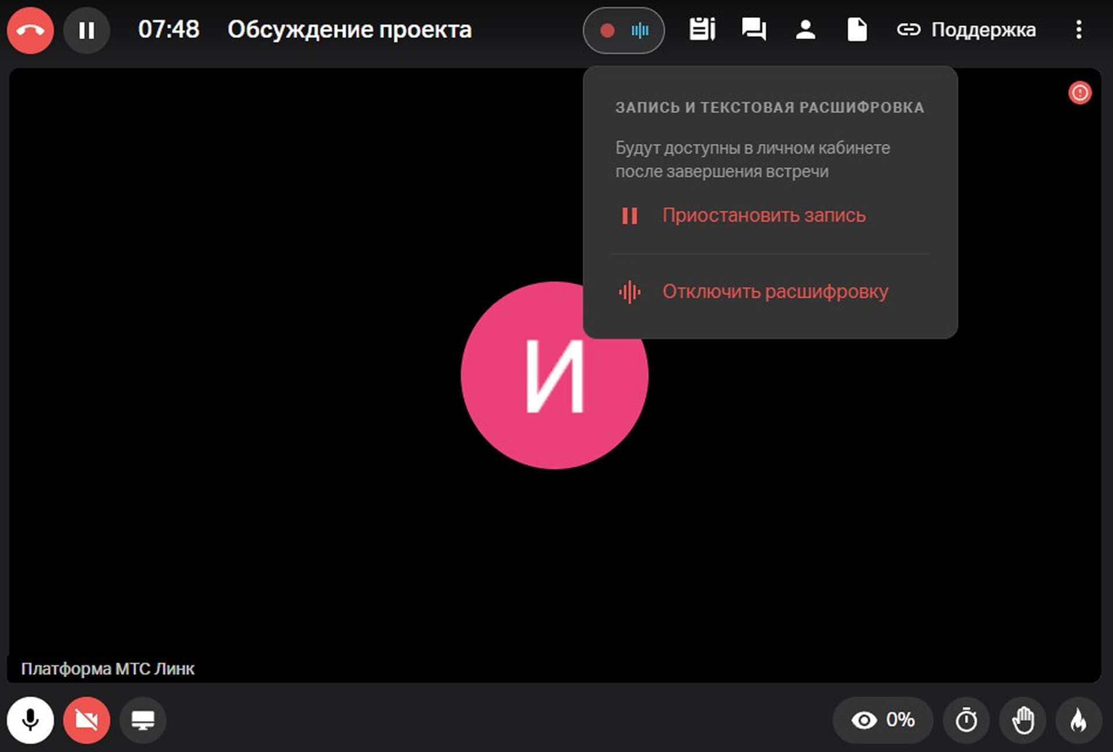This screenshot has height=752, width=1113.
Task: Start screen sharing with monitor icon
Action: point(143,720)
